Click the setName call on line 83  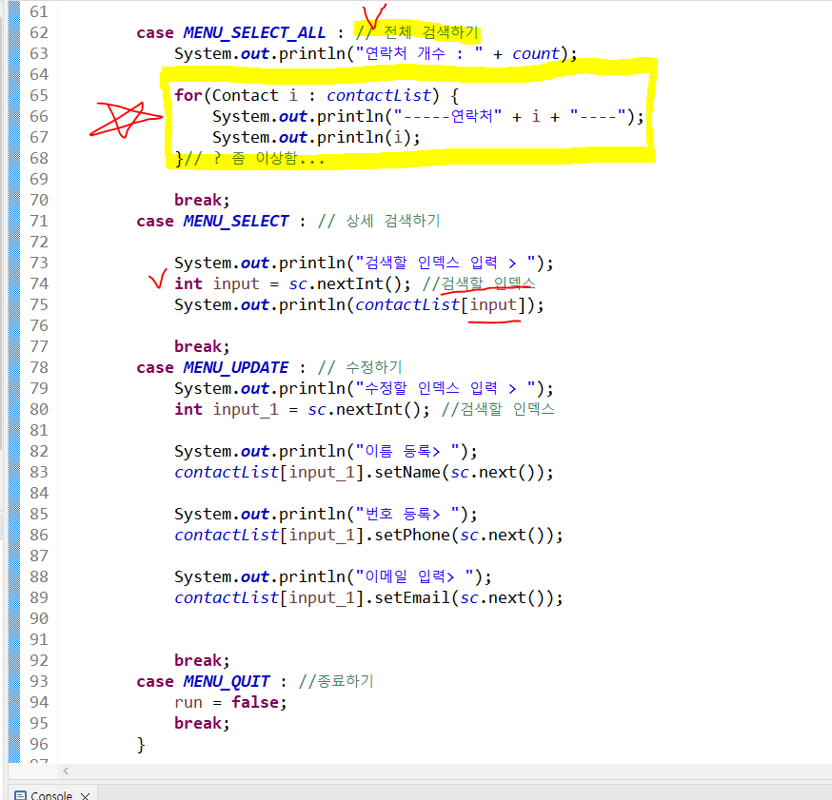(x=364, y=473)
